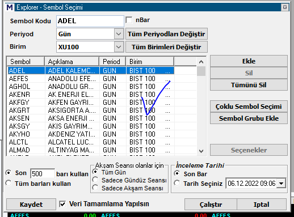Click AKSIGORTA A... description cell
The height and width of the screenshot is (217, 294).
tap(72, 110)
